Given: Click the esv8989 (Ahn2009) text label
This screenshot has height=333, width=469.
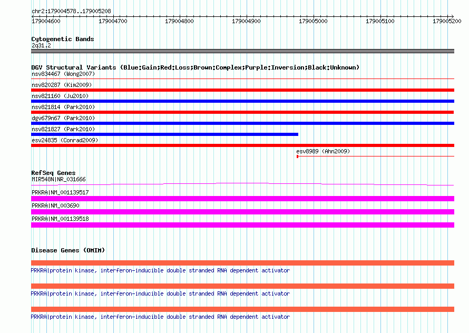Looking at the screenshot, I should pos(323,151).
